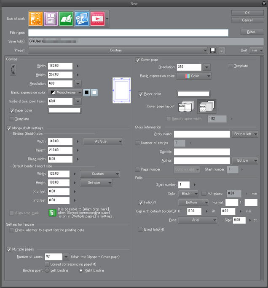
Task: Open canvas Width slider arrow
Action: click(78, 66)
